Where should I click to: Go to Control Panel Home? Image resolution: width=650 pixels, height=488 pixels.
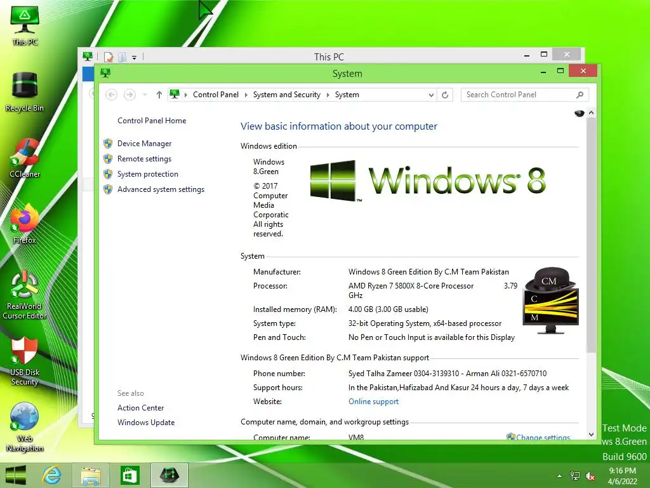(x=152, y=120)
